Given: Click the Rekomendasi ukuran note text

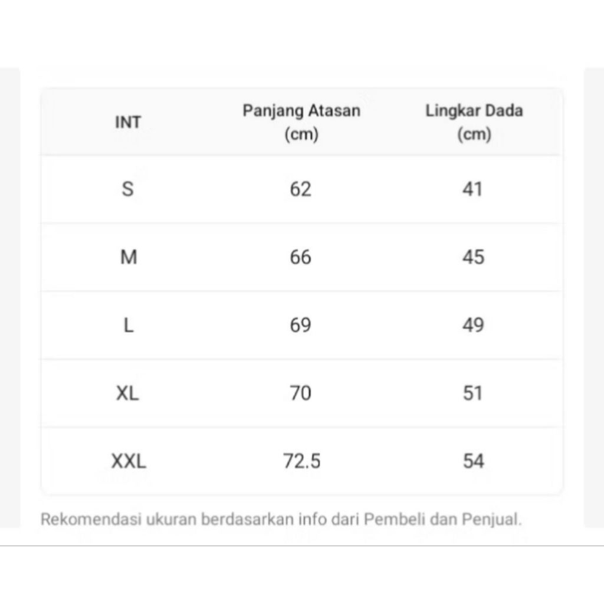Looking at the screenshot, I should [281, 520].
